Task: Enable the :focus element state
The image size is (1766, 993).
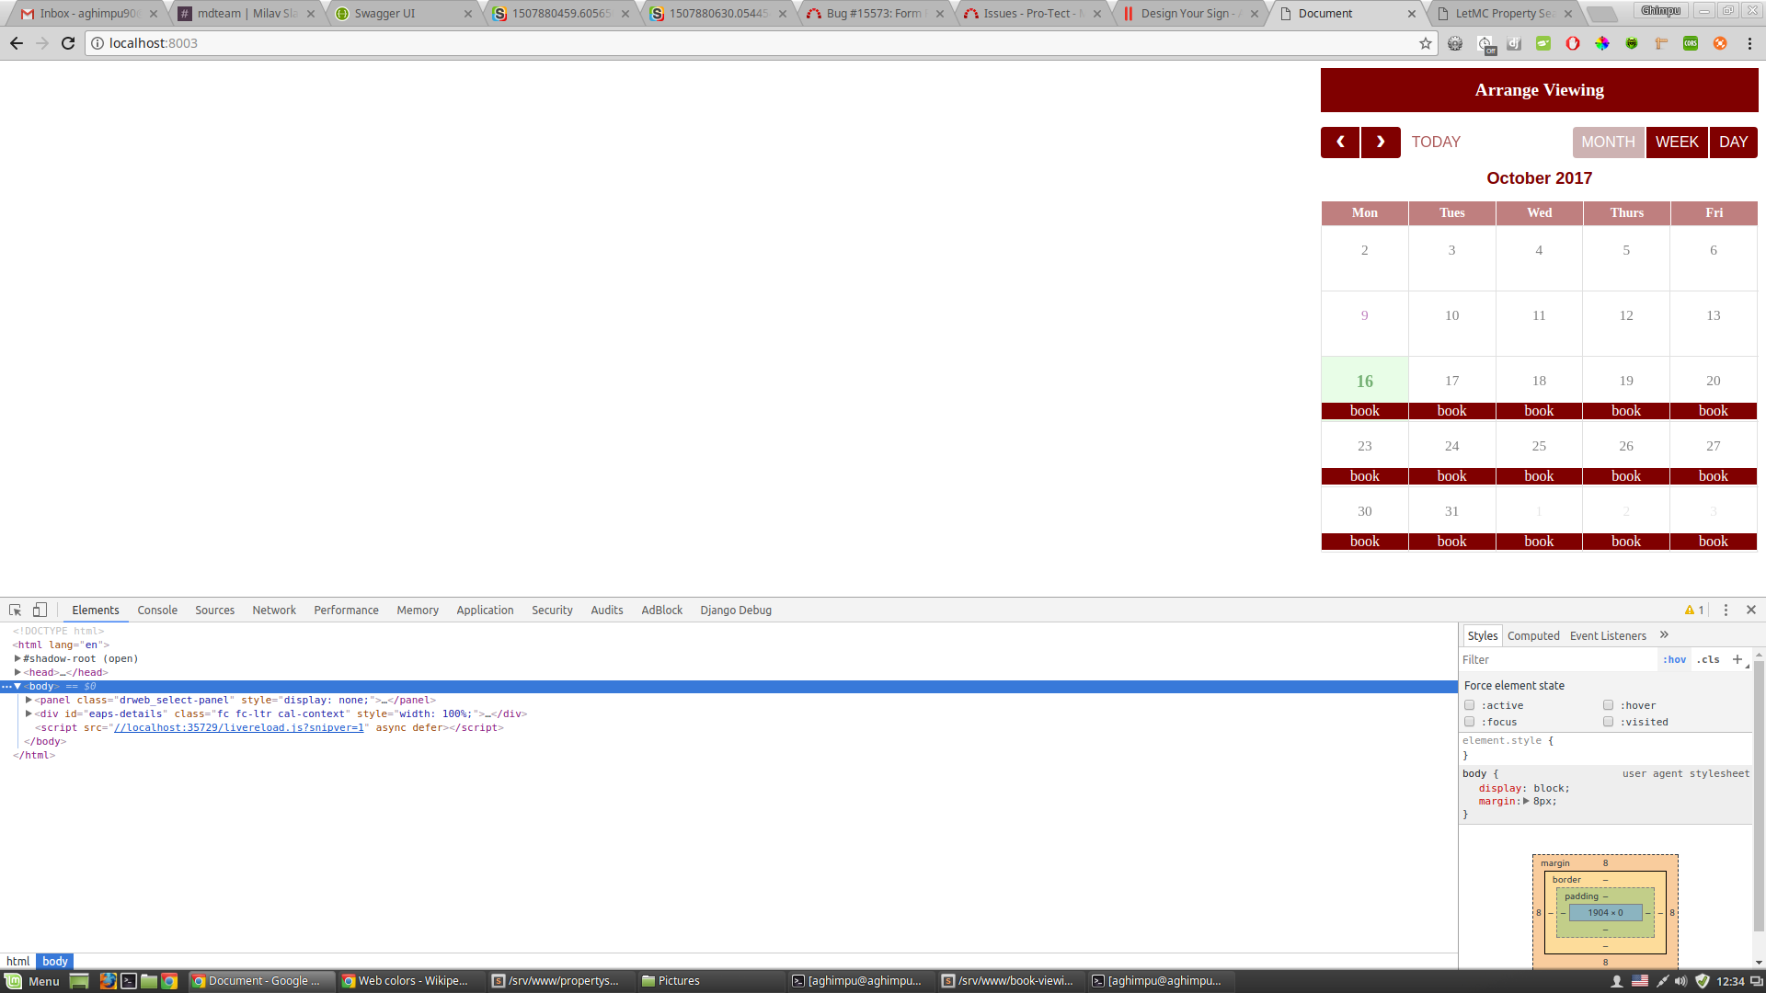Action: click(x=1470, y=722)
